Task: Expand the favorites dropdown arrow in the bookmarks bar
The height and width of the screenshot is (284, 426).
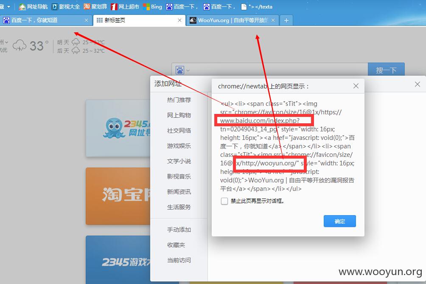Action: pyautogui.click(x=8, y=6)
